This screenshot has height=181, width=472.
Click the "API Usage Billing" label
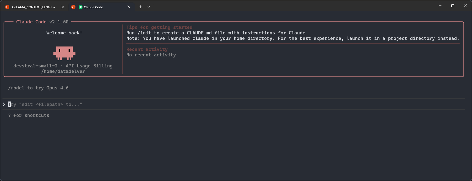point(88,66)
